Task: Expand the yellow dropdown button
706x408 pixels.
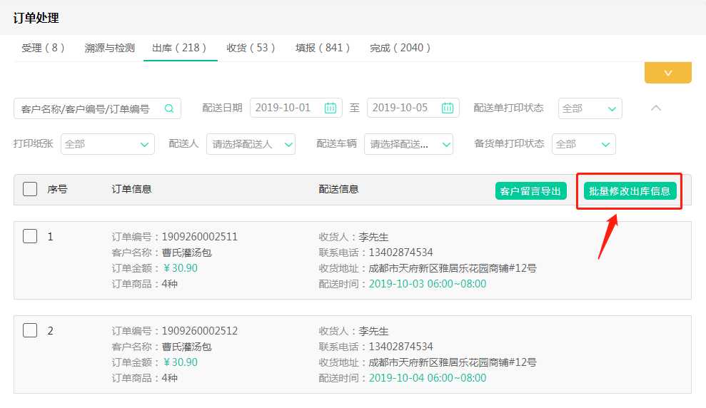Action: (x=667, y=73)
